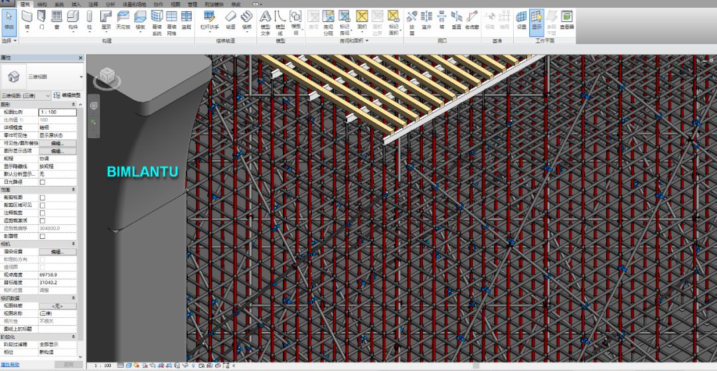
Task: Select the Wall opening (墙) tool in 洞口 panel
Action: [x=441, y=21]
